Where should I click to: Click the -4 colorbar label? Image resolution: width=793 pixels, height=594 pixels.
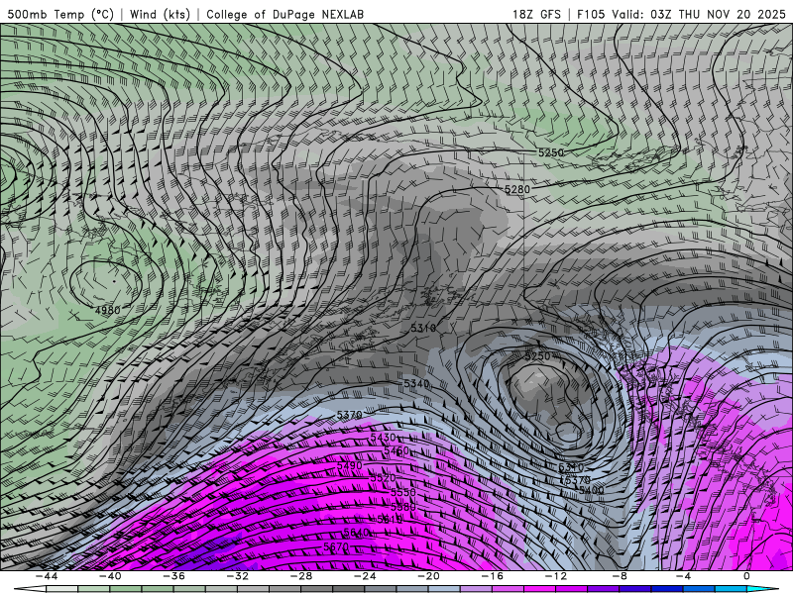(x=683, y=576)
